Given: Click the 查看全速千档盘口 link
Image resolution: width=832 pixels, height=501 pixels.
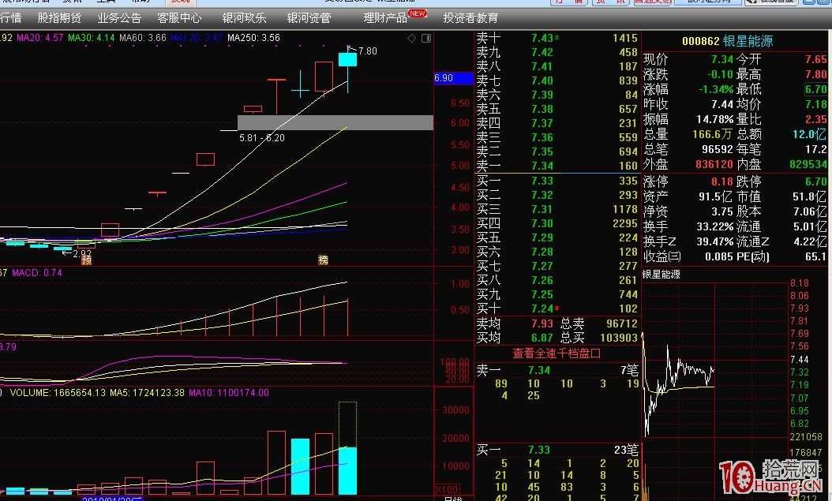Looking at the screenshot, I should point(556,353).
